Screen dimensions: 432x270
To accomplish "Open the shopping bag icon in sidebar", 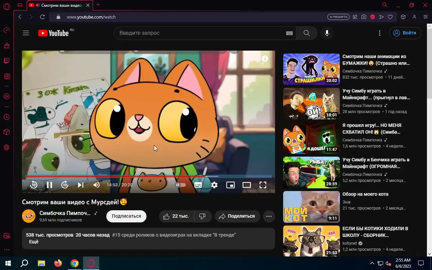I will [6, 46].
